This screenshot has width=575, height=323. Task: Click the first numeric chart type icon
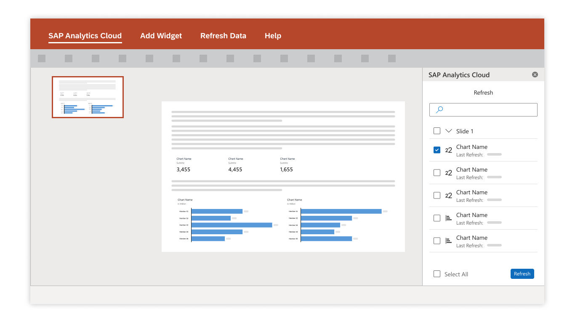[x=449, y=150]
